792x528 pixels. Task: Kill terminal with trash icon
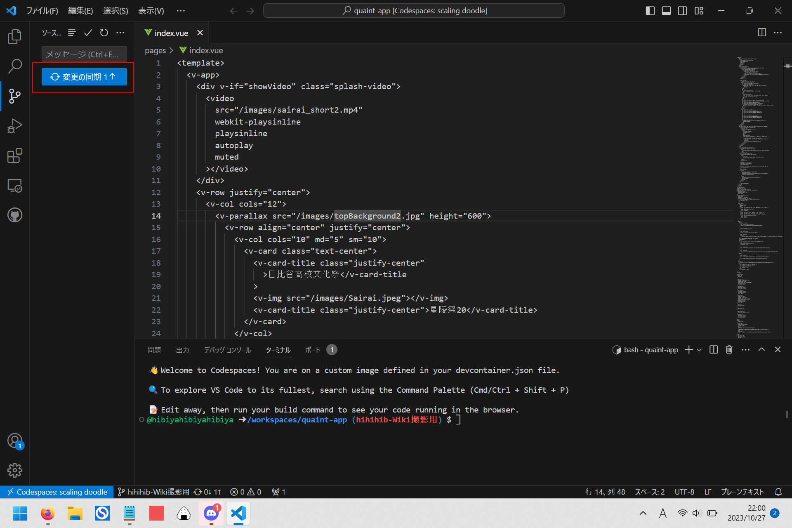pos(729,349)
